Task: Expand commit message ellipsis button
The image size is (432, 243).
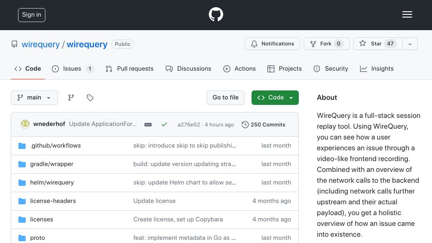Action: click(148, 125)
